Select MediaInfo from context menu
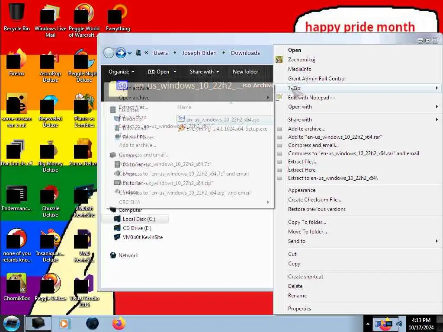443x332 pixels. coord(299,69)
